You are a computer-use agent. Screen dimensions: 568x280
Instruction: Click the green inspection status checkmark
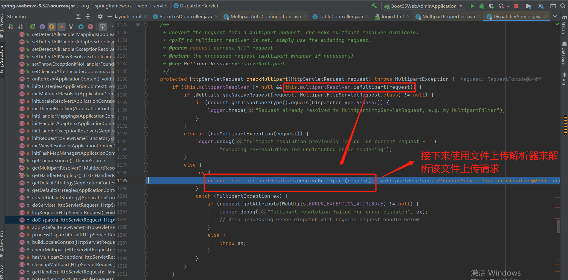tap(557, 24)
